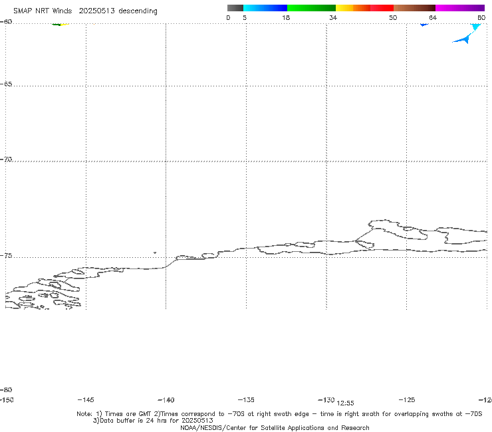Click the latitude label '-65'
The height and width of the screenshot is (432, 492).
tap(6, 84)
